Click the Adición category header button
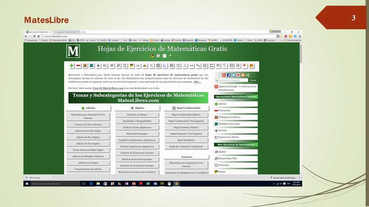Screen dimensions: 369x207 pos(88,108)
